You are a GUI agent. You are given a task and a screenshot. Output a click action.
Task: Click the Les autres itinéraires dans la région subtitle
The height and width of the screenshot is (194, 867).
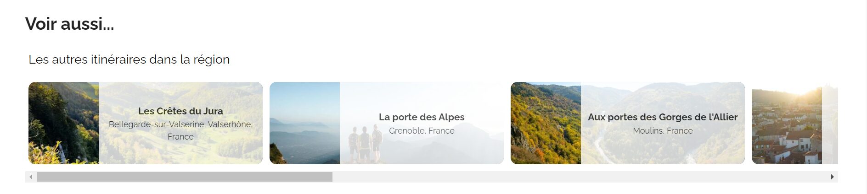coord(129,59)
